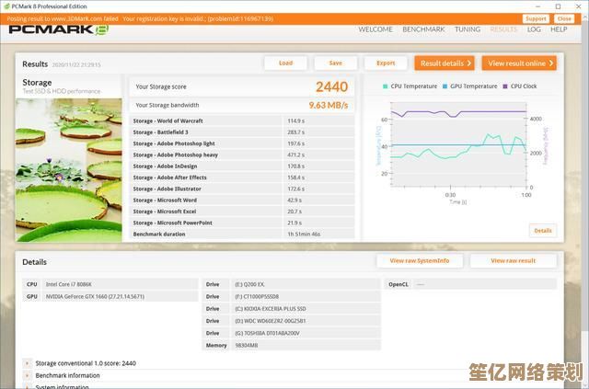Expand Benchmark information section
Viewport: 589px width, 389px height.
pos(27,375)
